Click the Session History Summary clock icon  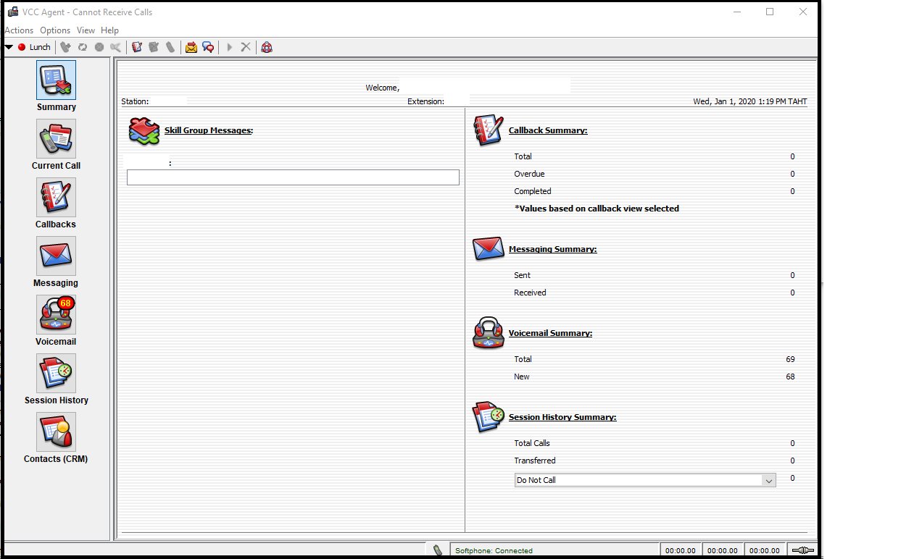488,417
